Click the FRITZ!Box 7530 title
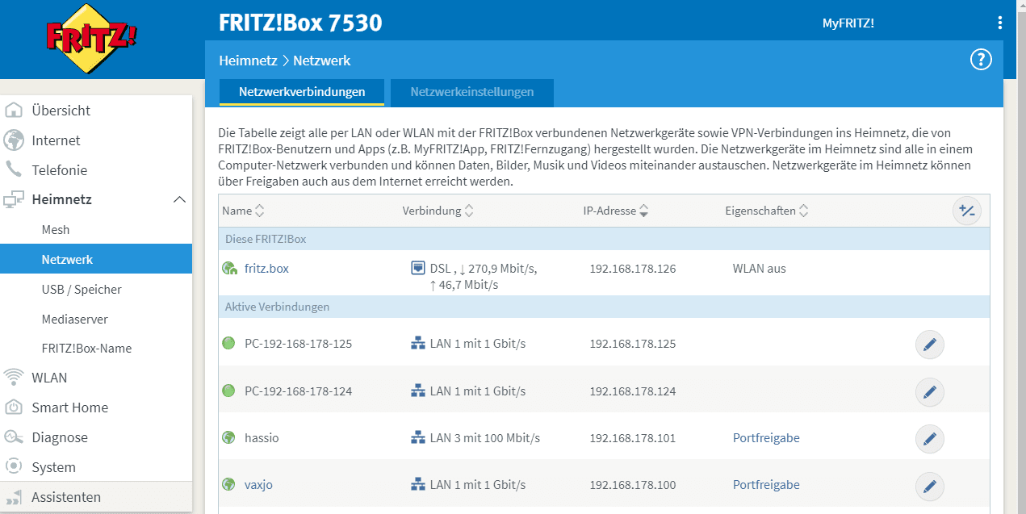Screen dimensions: 1026x514 [300, 23]
